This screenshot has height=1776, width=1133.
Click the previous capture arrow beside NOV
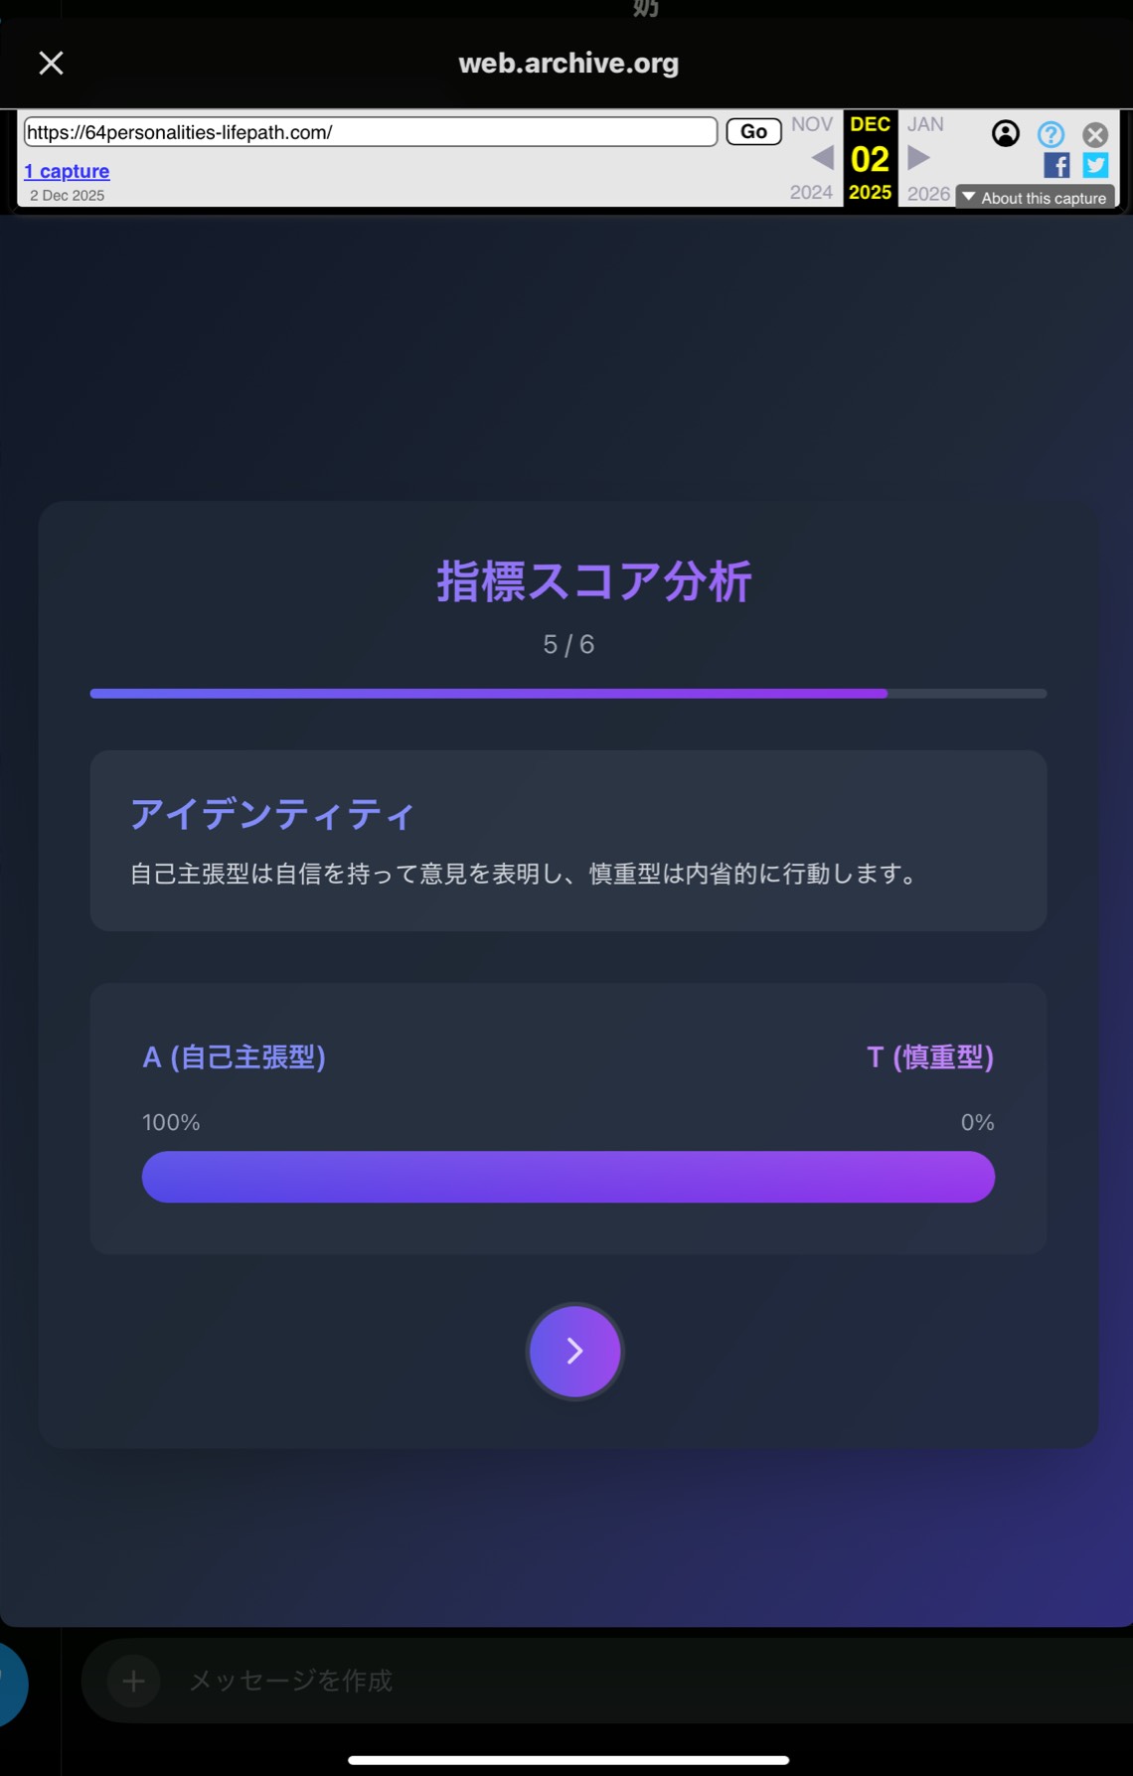tap(822, 159)
